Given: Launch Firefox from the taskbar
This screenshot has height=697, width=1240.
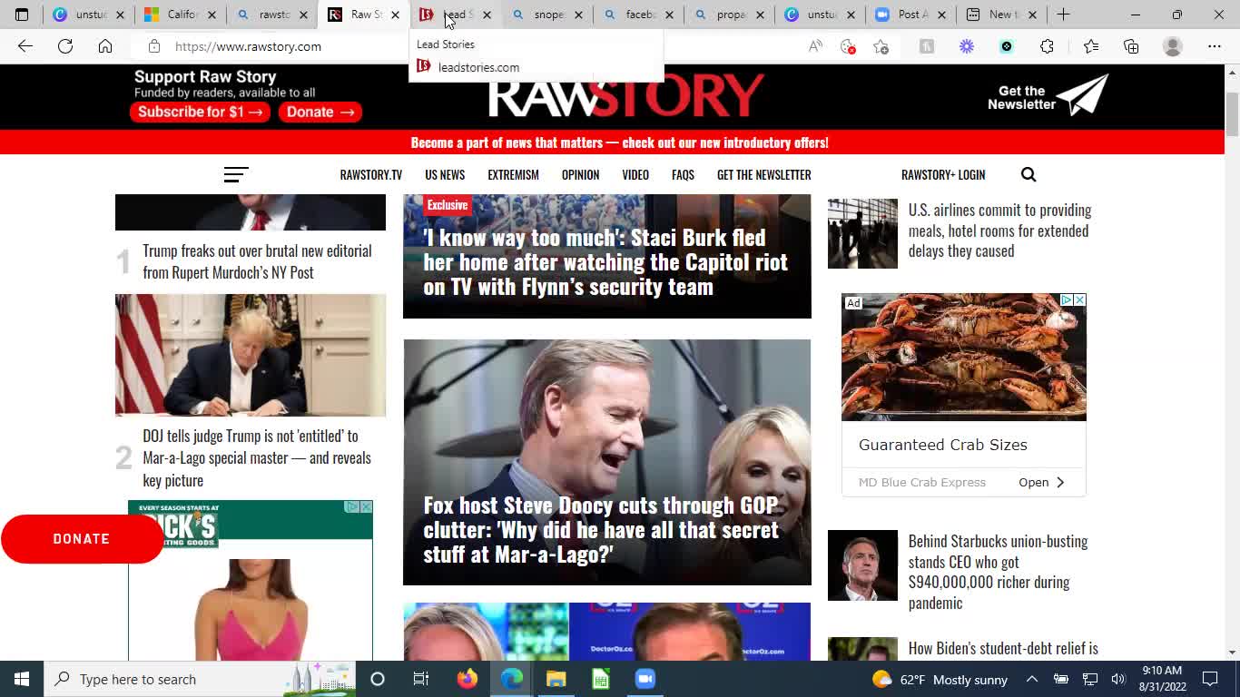Looking at the screenshot, I should coord(467,679).
